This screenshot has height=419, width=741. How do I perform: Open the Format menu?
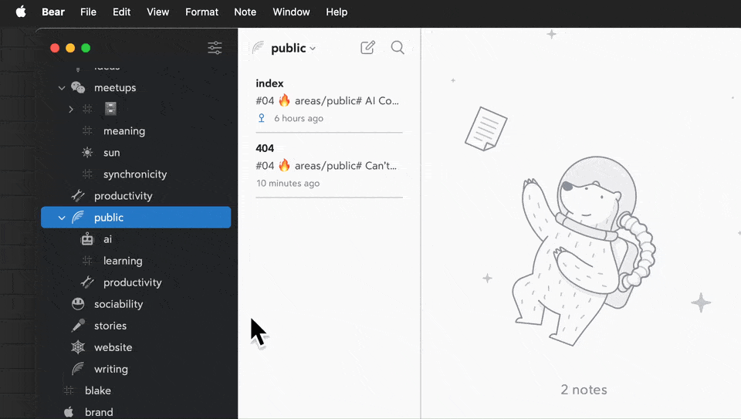tap(201, 12)
